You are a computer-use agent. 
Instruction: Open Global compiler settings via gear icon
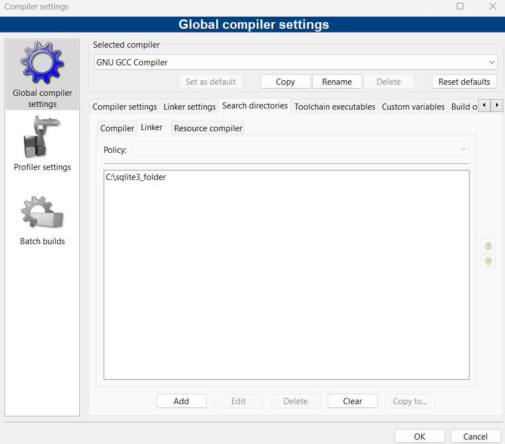click(x=42, y=62)
